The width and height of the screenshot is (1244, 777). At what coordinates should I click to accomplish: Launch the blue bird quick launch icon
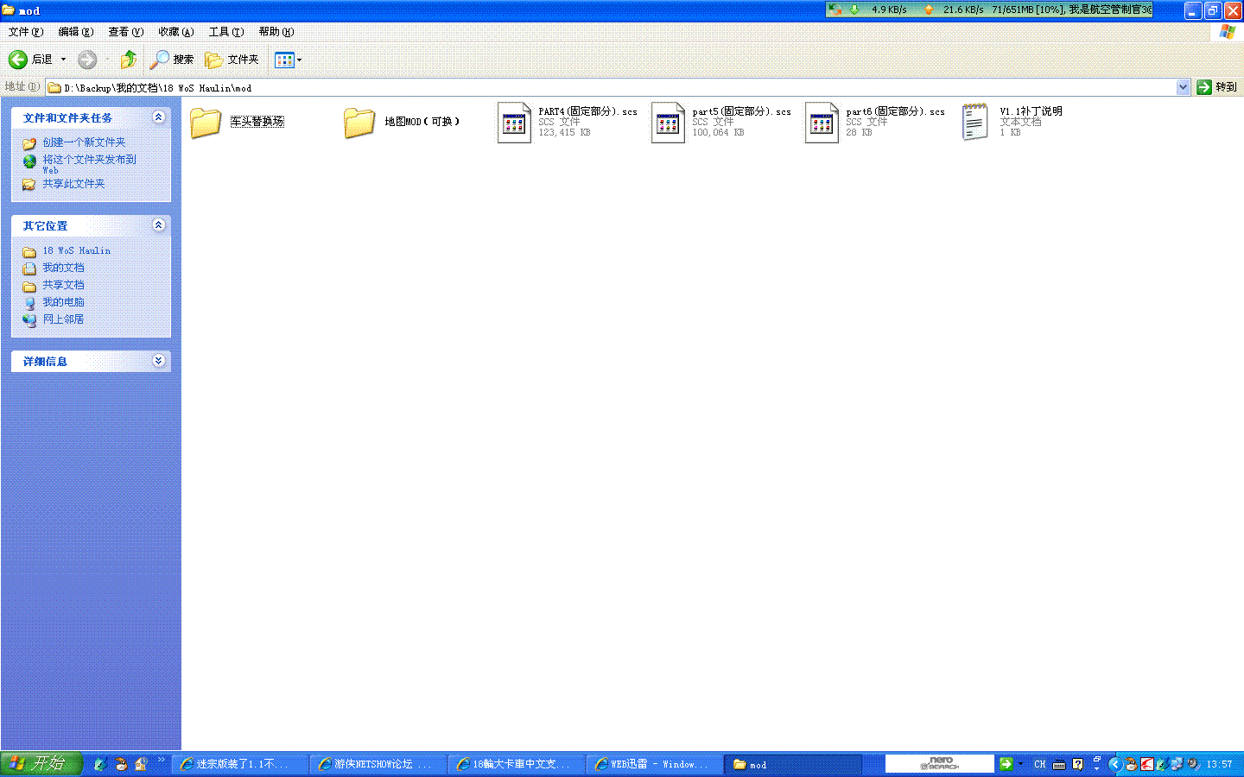[x=101, y=764]
